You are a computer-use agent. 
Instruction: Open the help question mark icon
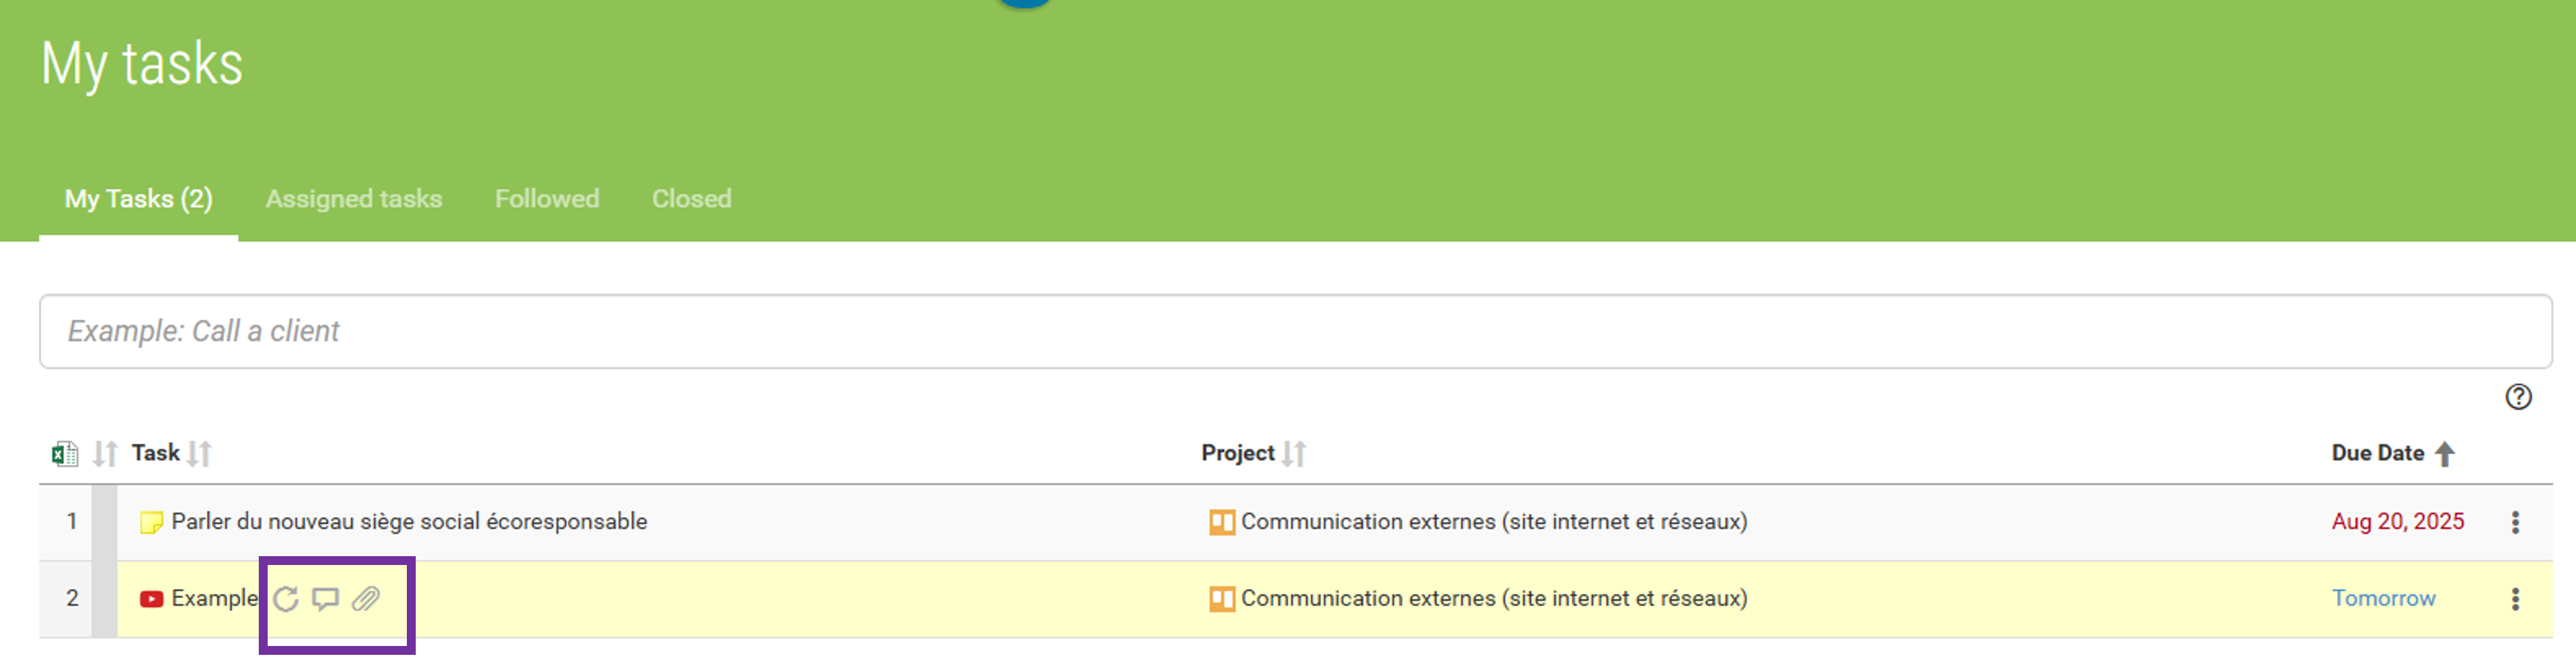[x=2518, y=397]
